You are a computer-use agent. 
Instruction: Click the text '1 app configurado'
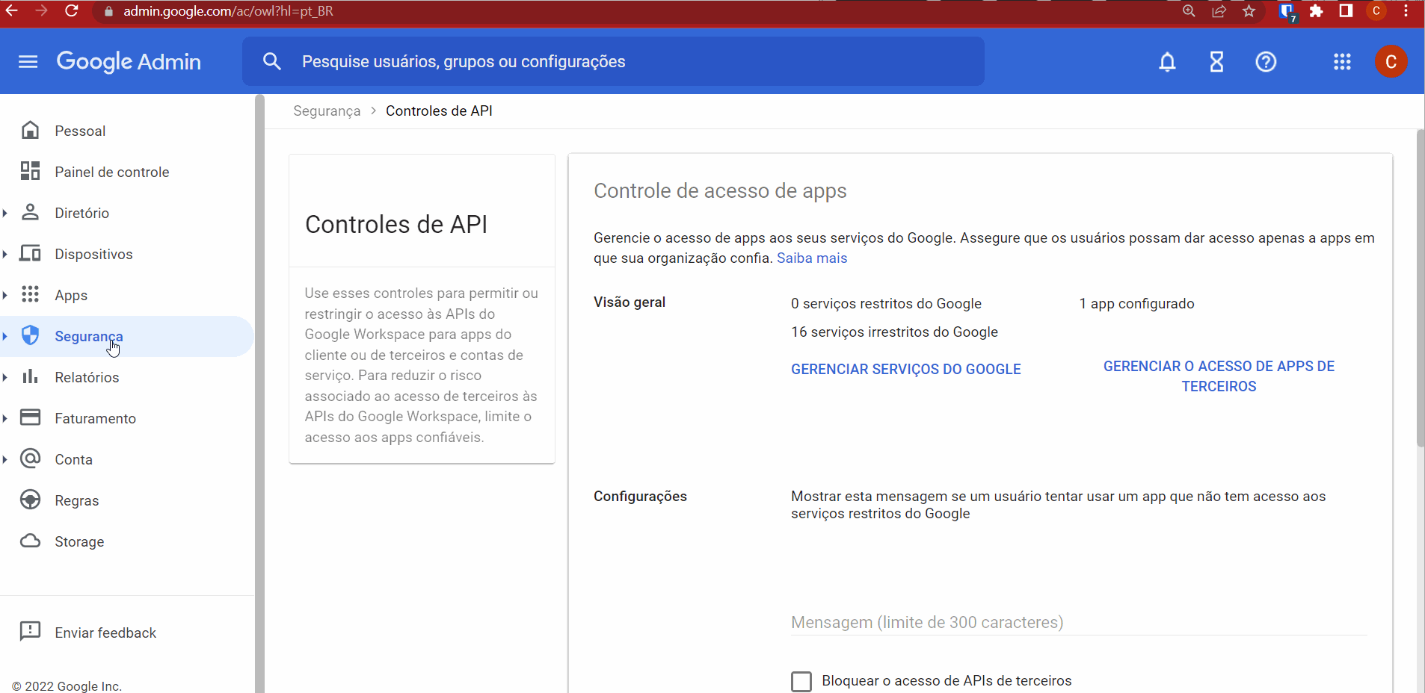tap(1136, 304)
